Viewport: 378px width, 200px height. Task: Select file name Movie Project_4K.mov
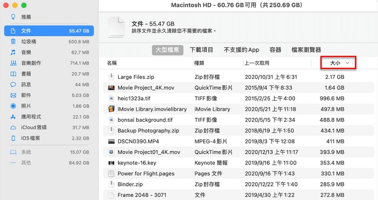tap(146, 88)
